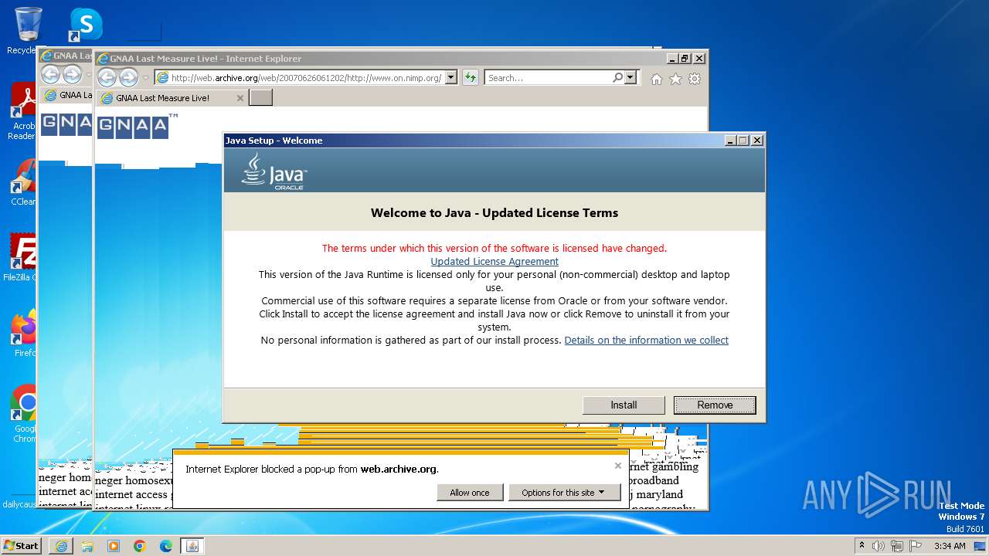Open IE Home icon
This screenshot has height=556, width=989.
[656, 79]
